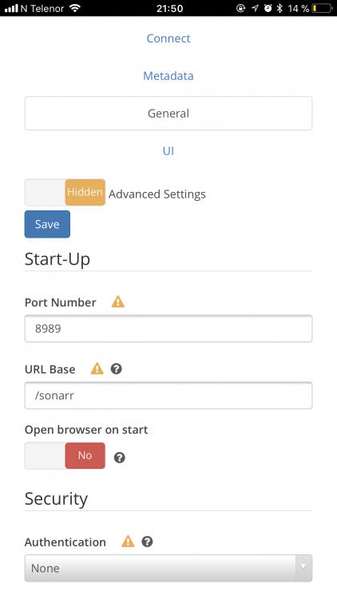The image size is (337, 600).
Task: Click the Authentication warning triangle icon
Action: point(128,541)
